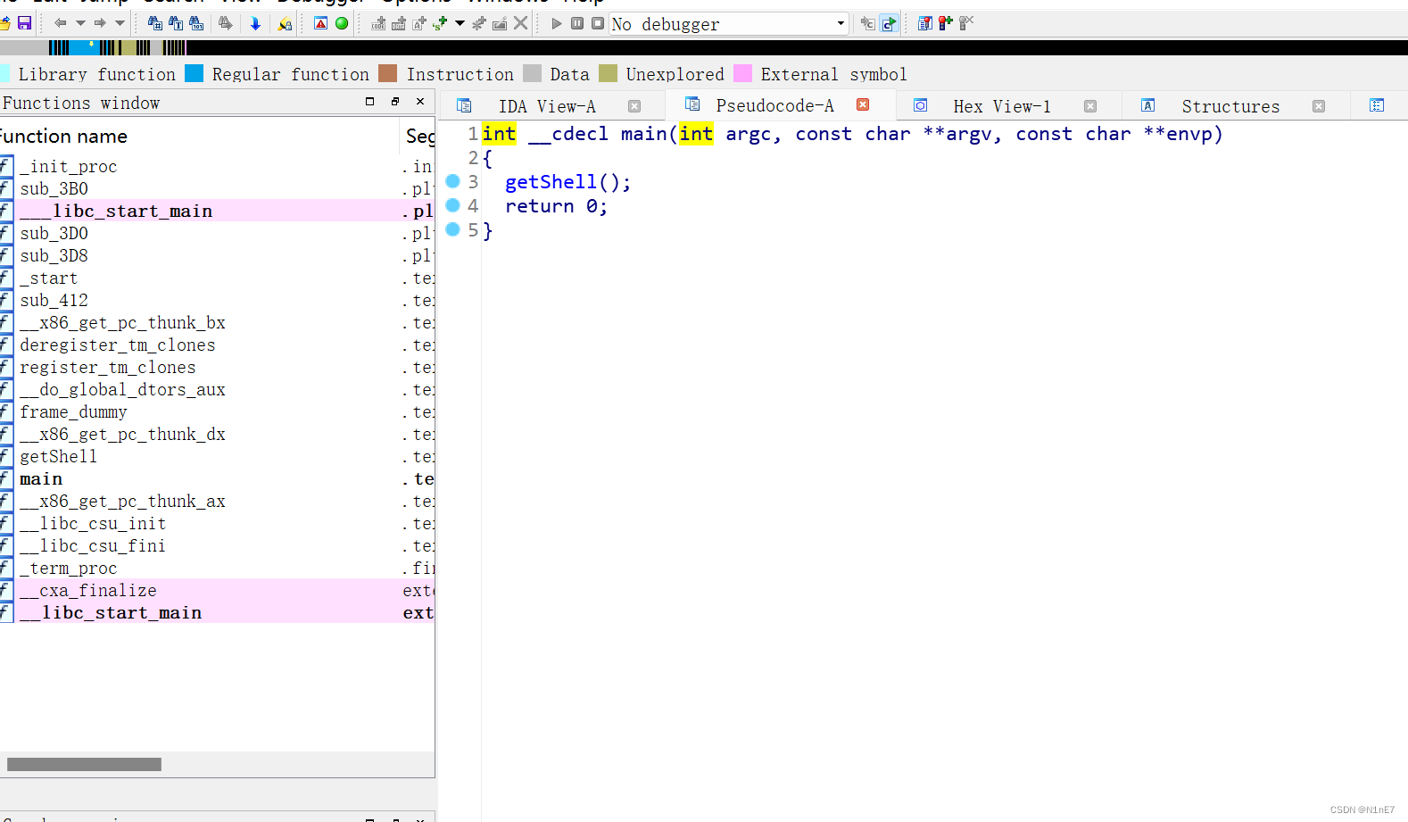1408x822 pixels.
Task: Click the search next occurrence icon
Action: [x=226, y=23]
